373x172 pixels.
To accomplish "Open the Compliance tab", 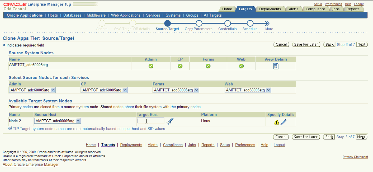I will [315, 9].
